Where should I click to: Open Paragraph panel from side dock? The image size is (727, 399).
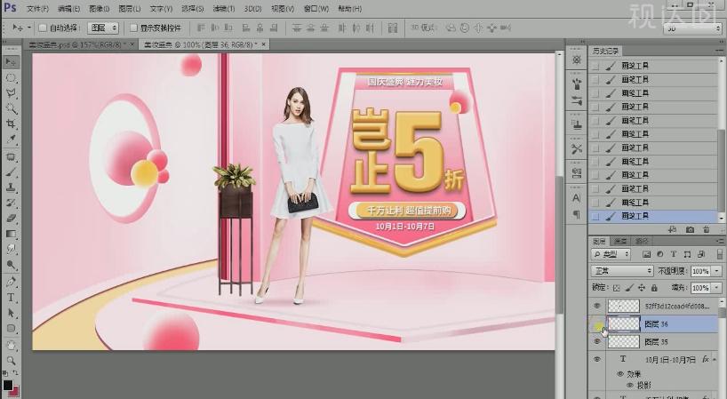[x=576, y=214]
